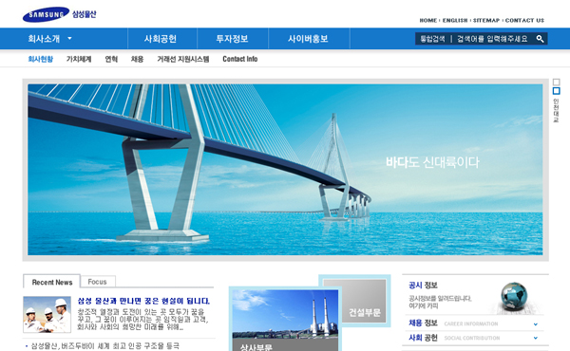The width and height of the screenshot is (570, 351).
Task: Open the Contact Info submenu
Action: [x=240, y=59]
